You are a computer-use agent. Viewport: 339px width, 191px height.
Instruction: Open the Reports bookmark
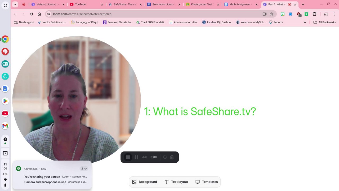click(x=276, y=22)
